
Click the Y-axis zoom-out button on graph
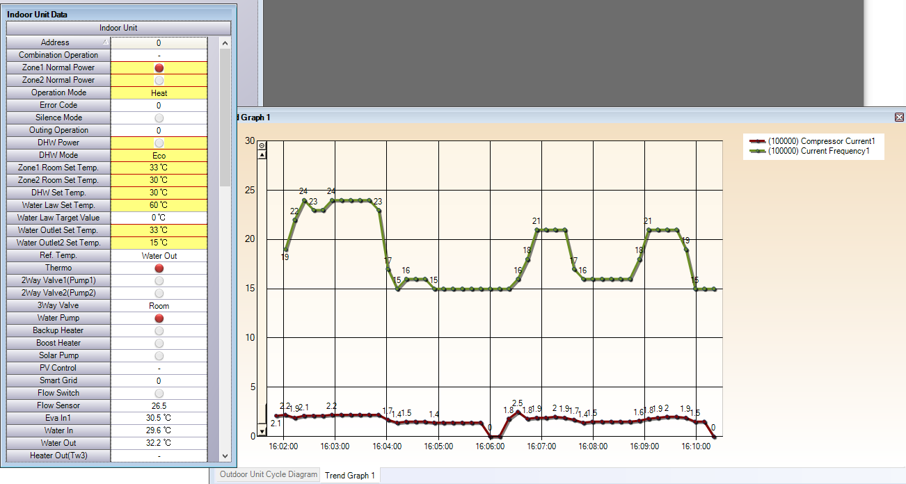point(262,145)
